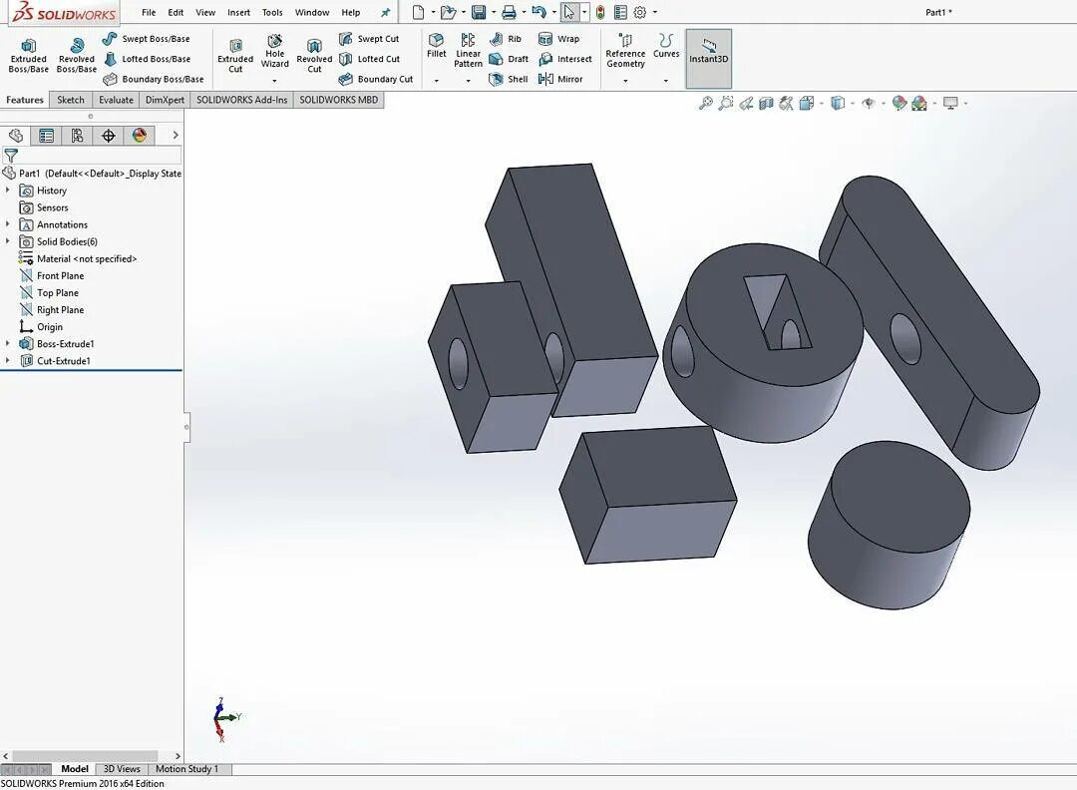The height and width of the screenshot is (790, 1077).
Task: Select the Extruded Boss/Base tool
Action: click(x=28, y=55)
